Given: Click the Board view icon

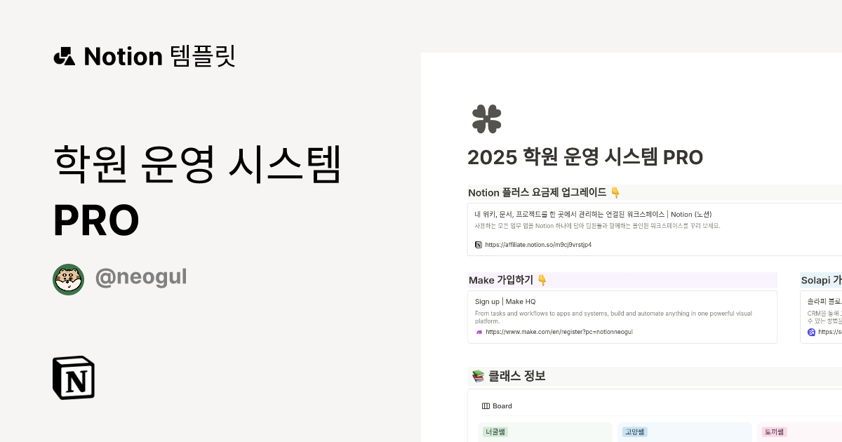Looking at the screenshot, I should [x=486, y=406].
